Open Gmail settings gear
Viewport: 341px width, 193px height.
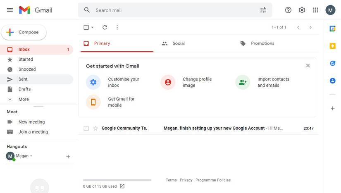(302, 10)
